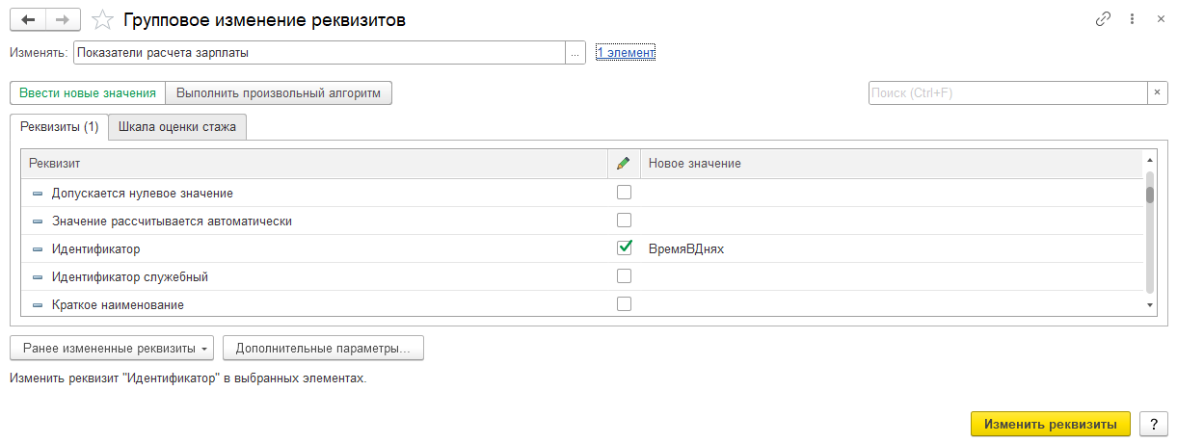The height and width of the screenshot is (443, 1177).
Task: Click ellipsis selector beside 'Изменять' field
Action: [x=575, y=53]
